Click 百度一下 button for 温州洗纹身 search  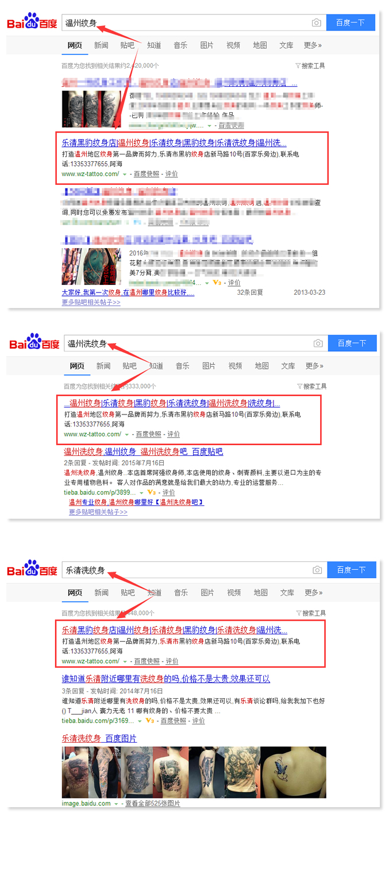pos(352,343)
